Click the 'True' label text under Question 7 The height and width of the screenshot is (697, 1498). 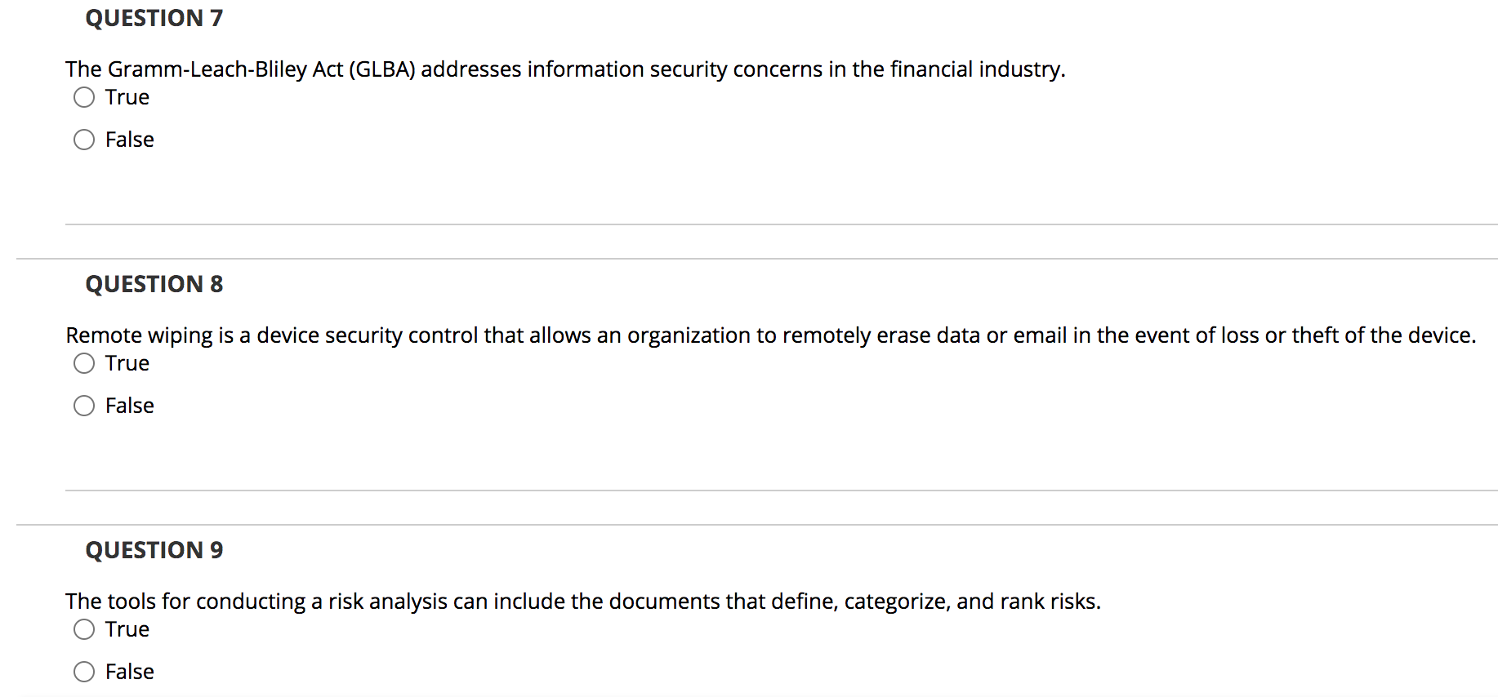click(x=127, y=98)
